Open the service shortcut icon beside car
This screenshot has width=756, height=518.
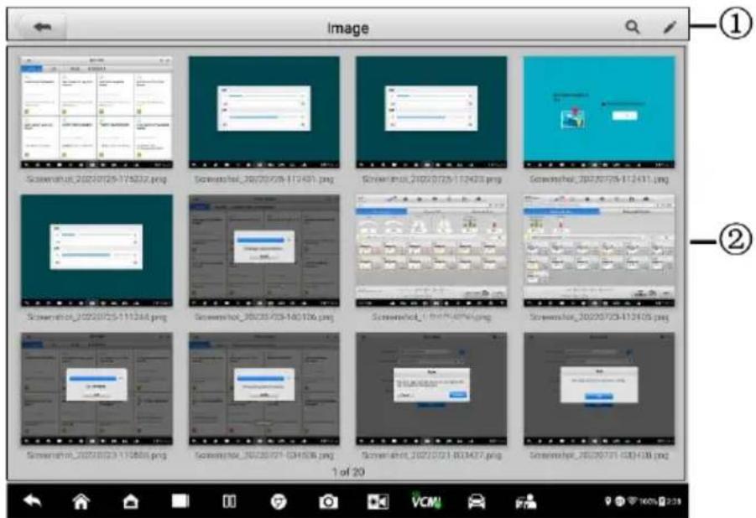point(526,501)
